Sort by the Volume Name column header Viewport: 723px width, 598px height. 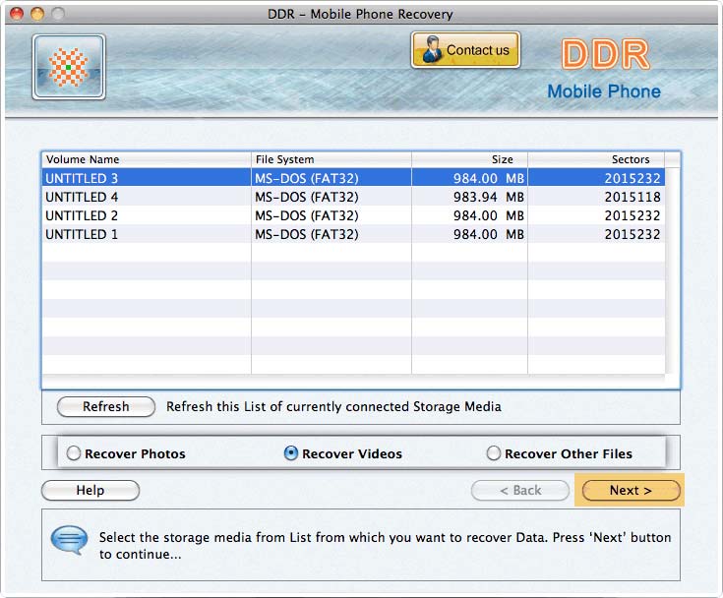(x=147, y=159)
